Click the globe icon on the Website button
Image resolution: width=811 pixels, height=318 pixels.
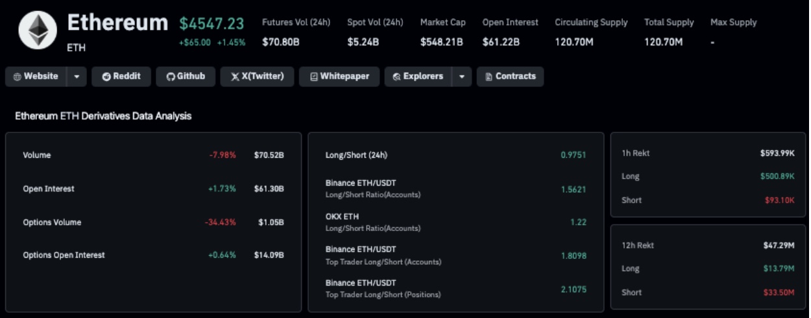coord(17,77)
